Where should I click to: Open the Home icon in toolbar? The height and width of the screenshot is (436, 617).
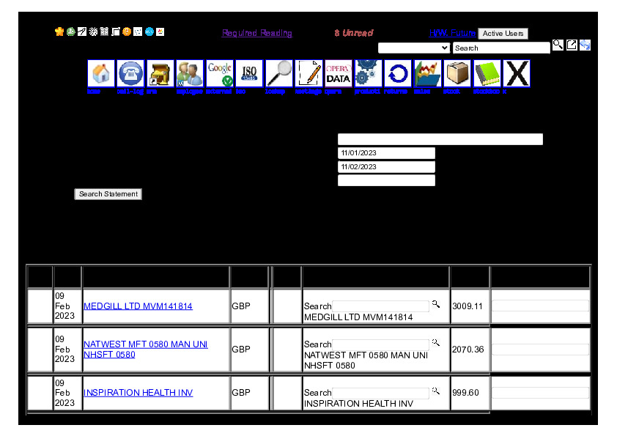tap(101, 74)
